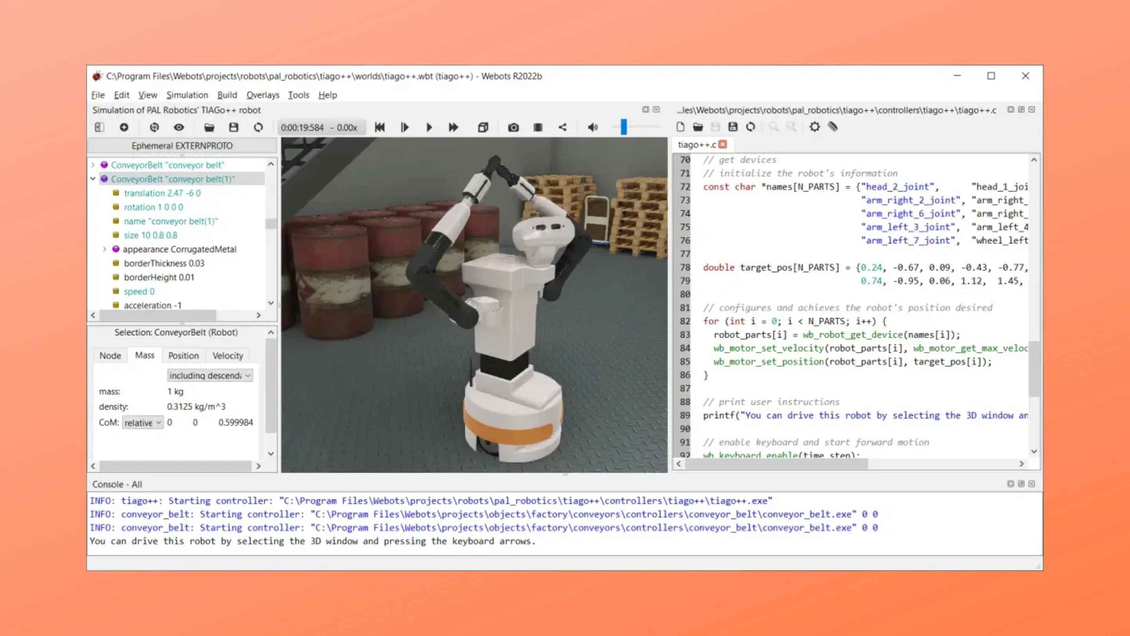The image size is (1130, 636).
Task: Save all editor files
Action: [733, 127]
